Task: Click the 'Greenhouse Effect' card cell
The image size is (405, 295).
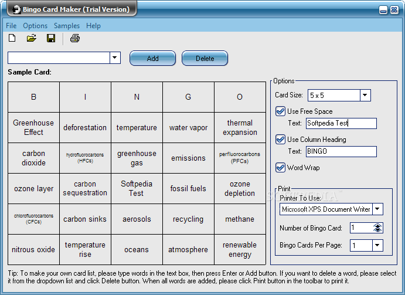Action: [33, 127]
